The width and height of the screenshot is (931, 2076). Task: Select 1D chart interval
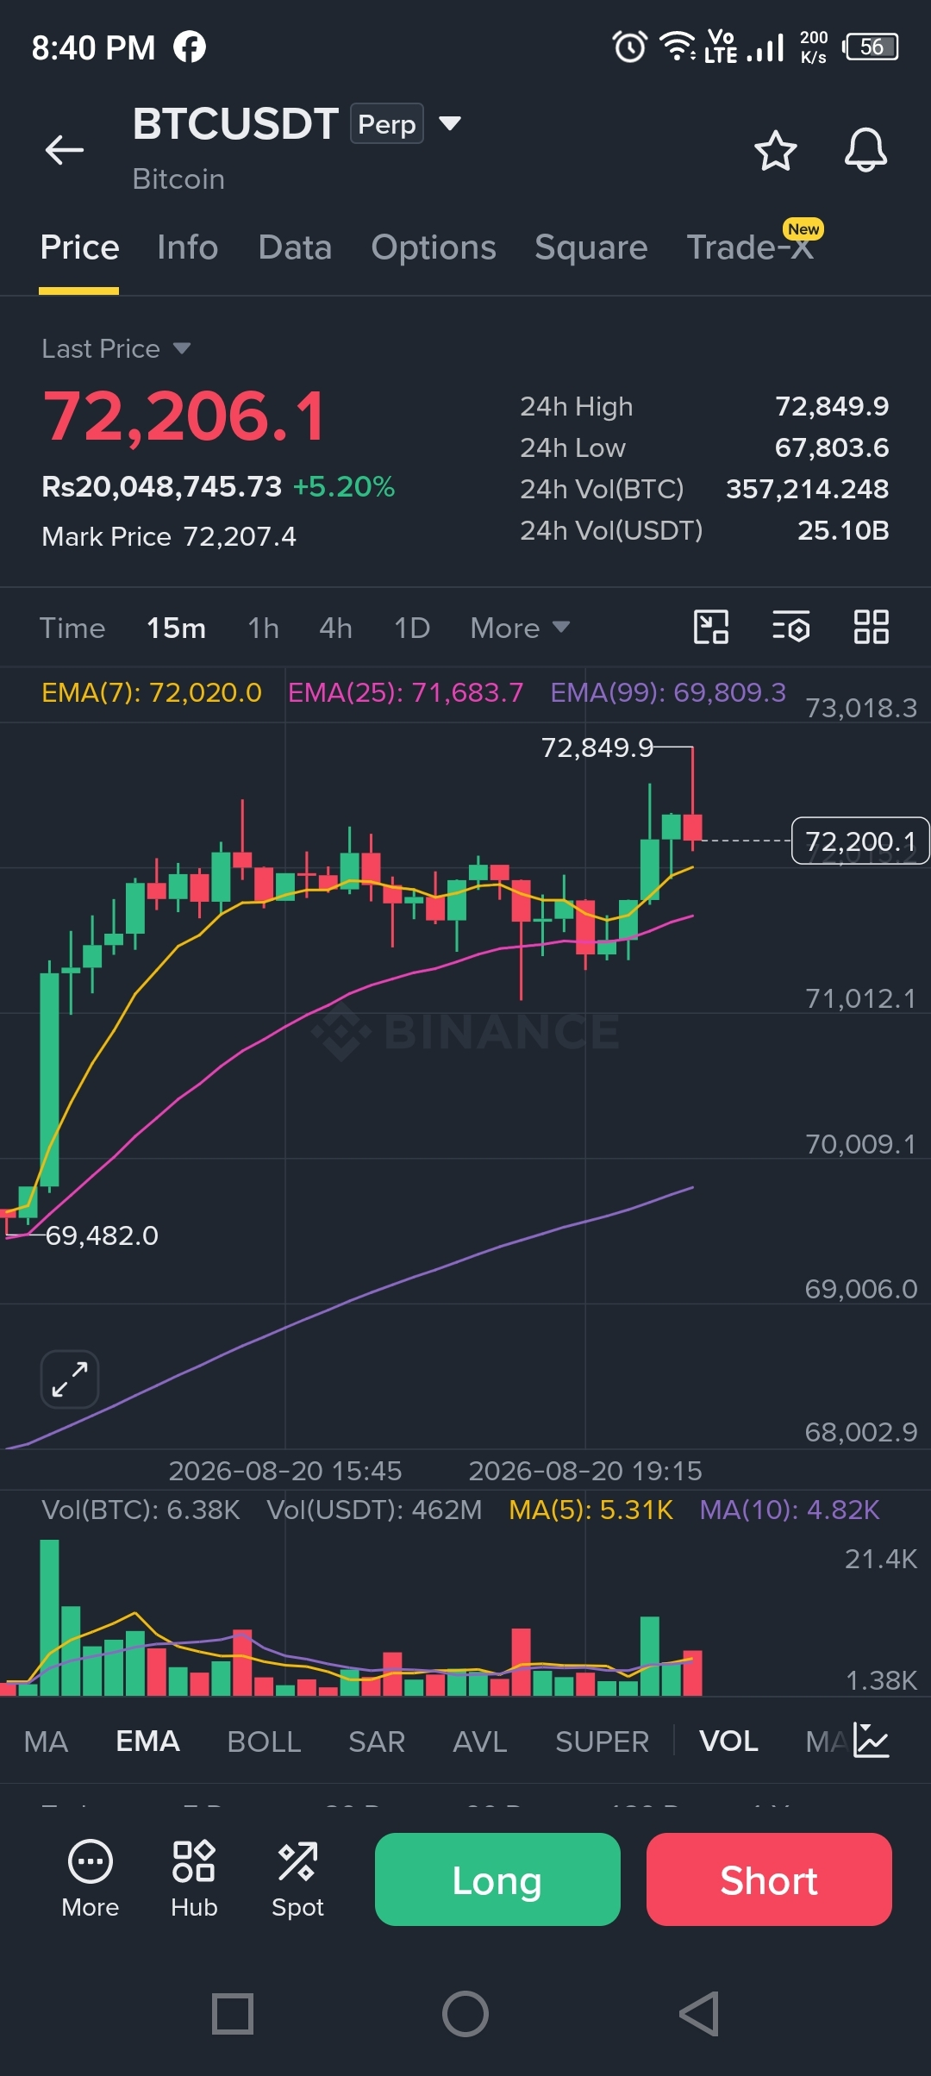click(x=411, y=628)
